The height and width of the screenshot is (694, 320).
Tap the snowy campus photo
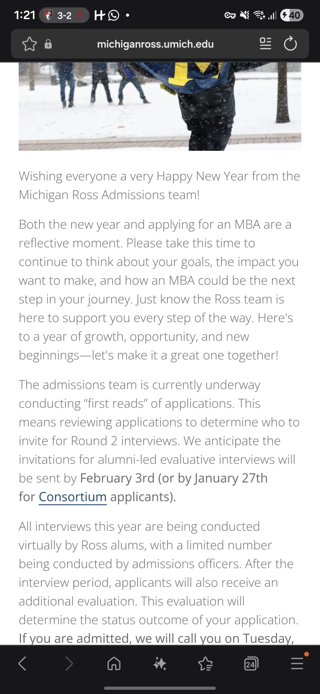tap(160, 106)
